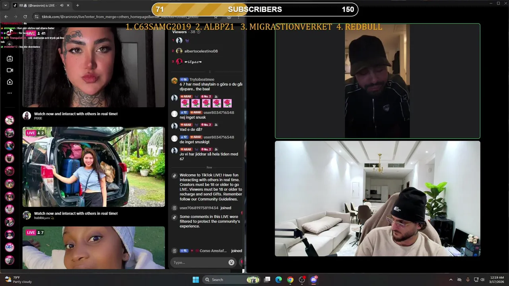Image resolution: width=509 pixels, height=286 pixels.
Task: Click the 'Vad e de då?' comment
Action: (191, 129)
